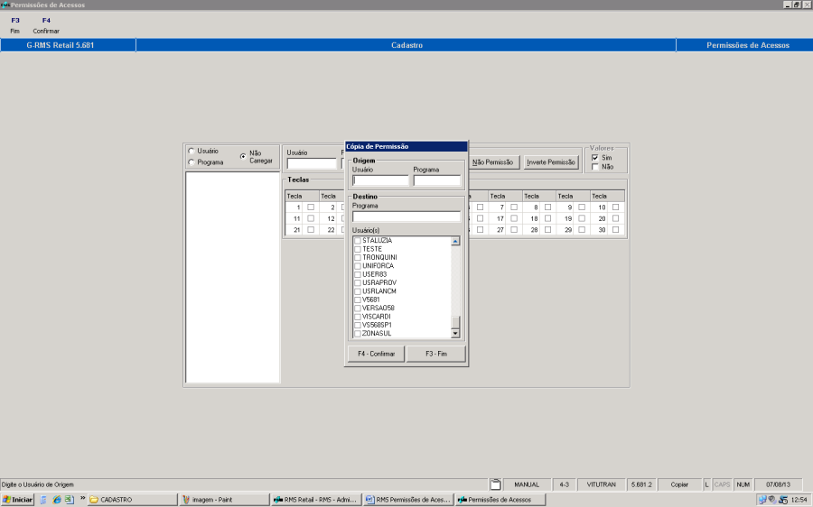Image resolution: width=813 pixels, height=507 pixels.
Task: Toggle the Tecla 28 checkbox
Action: 547,230
